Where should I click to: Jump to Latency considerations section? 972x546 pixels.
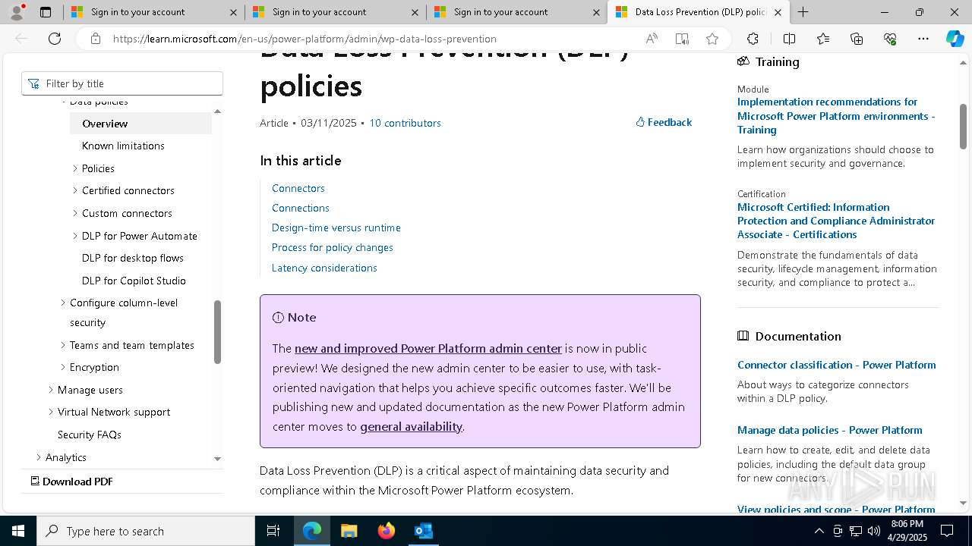pos(324,268)
